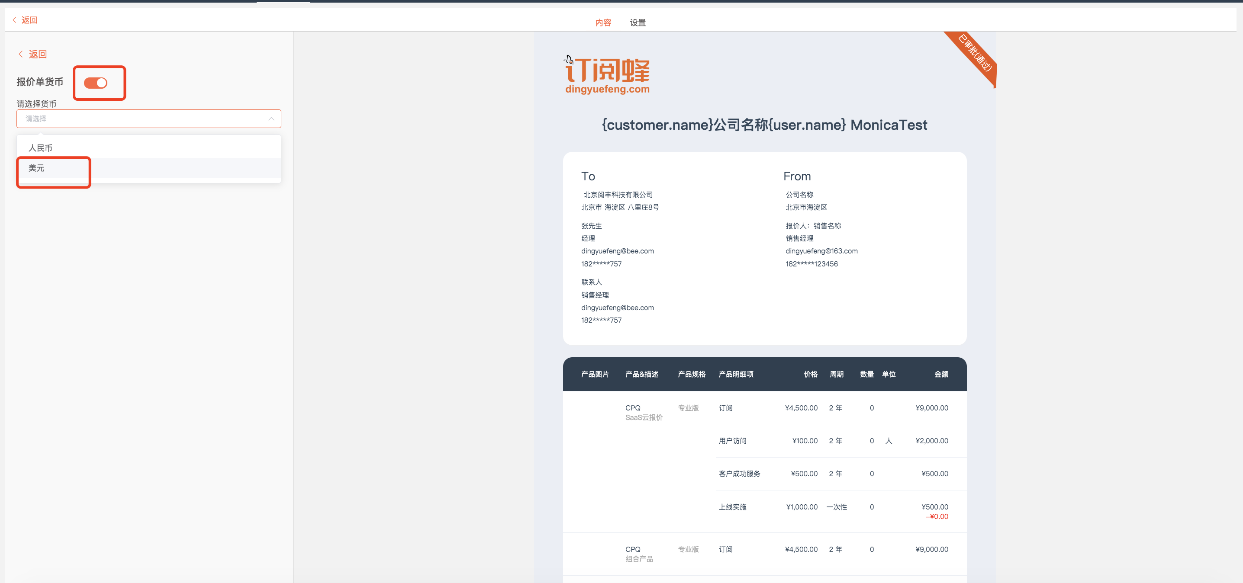Viewport: 1243px width, 583px height.
Task: Click the 订阅蜂 dingyuefeng.com logo
Action: click(x=607, y=75)
